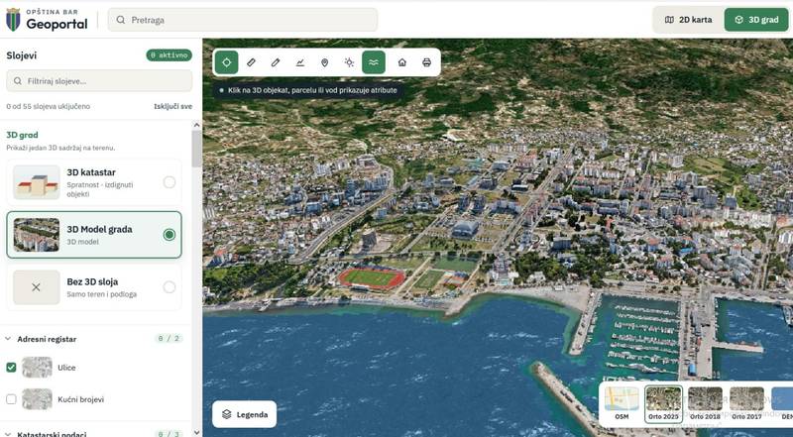Image resolution: width=793 pixels, height=437 pixels.
Task: Open the elevation profile chart tool
Action: pos(300,62)
